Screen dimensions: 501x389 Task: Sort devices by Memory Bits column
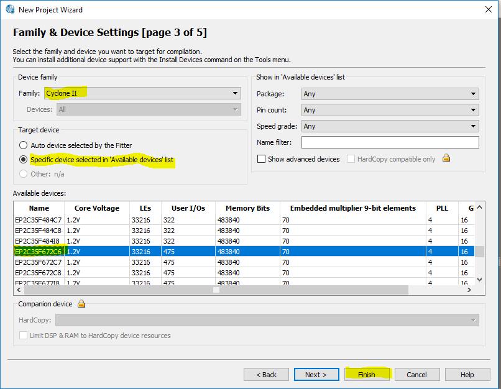[x=247, y=208]
